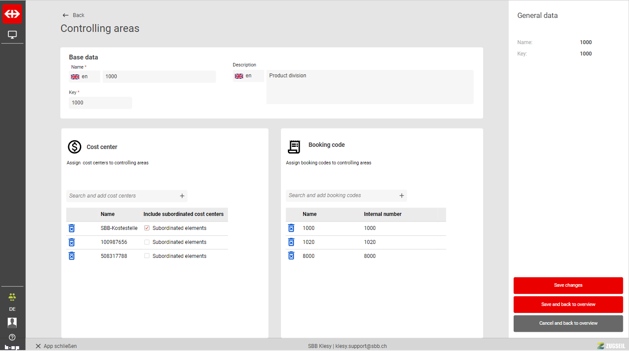Click trash icon for cost center 100987656
Screen dimensions: 629x351
(72, 242)
